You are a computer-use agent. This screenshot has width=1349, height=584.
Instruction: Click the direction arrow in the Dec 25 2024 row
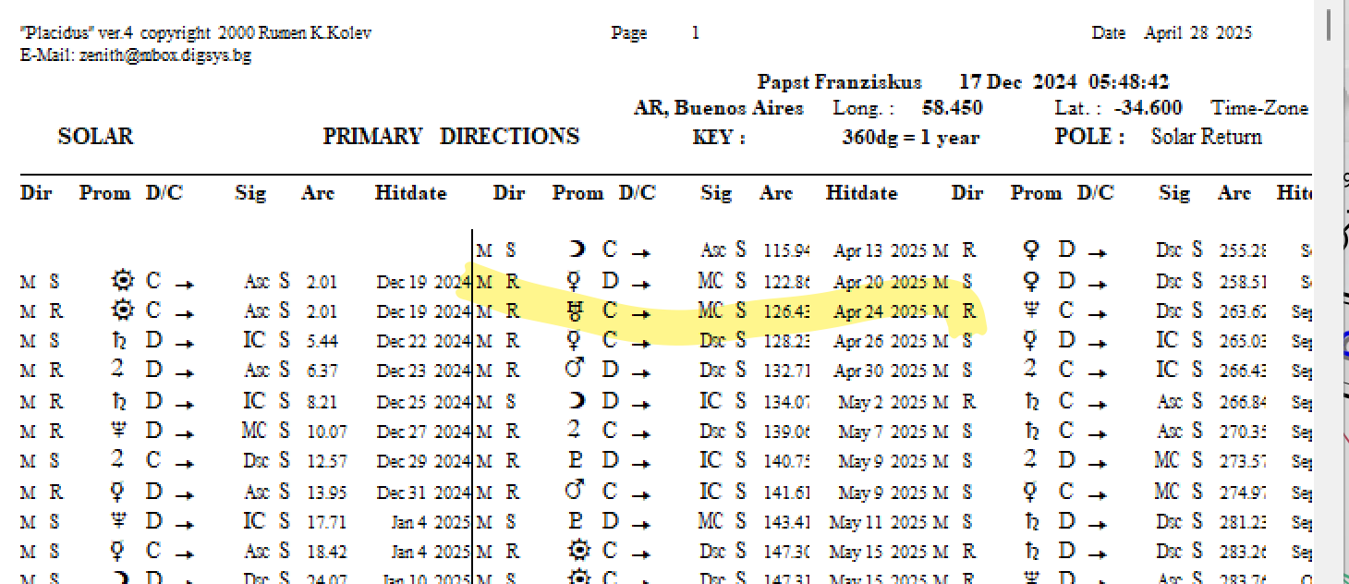point(185,402)
